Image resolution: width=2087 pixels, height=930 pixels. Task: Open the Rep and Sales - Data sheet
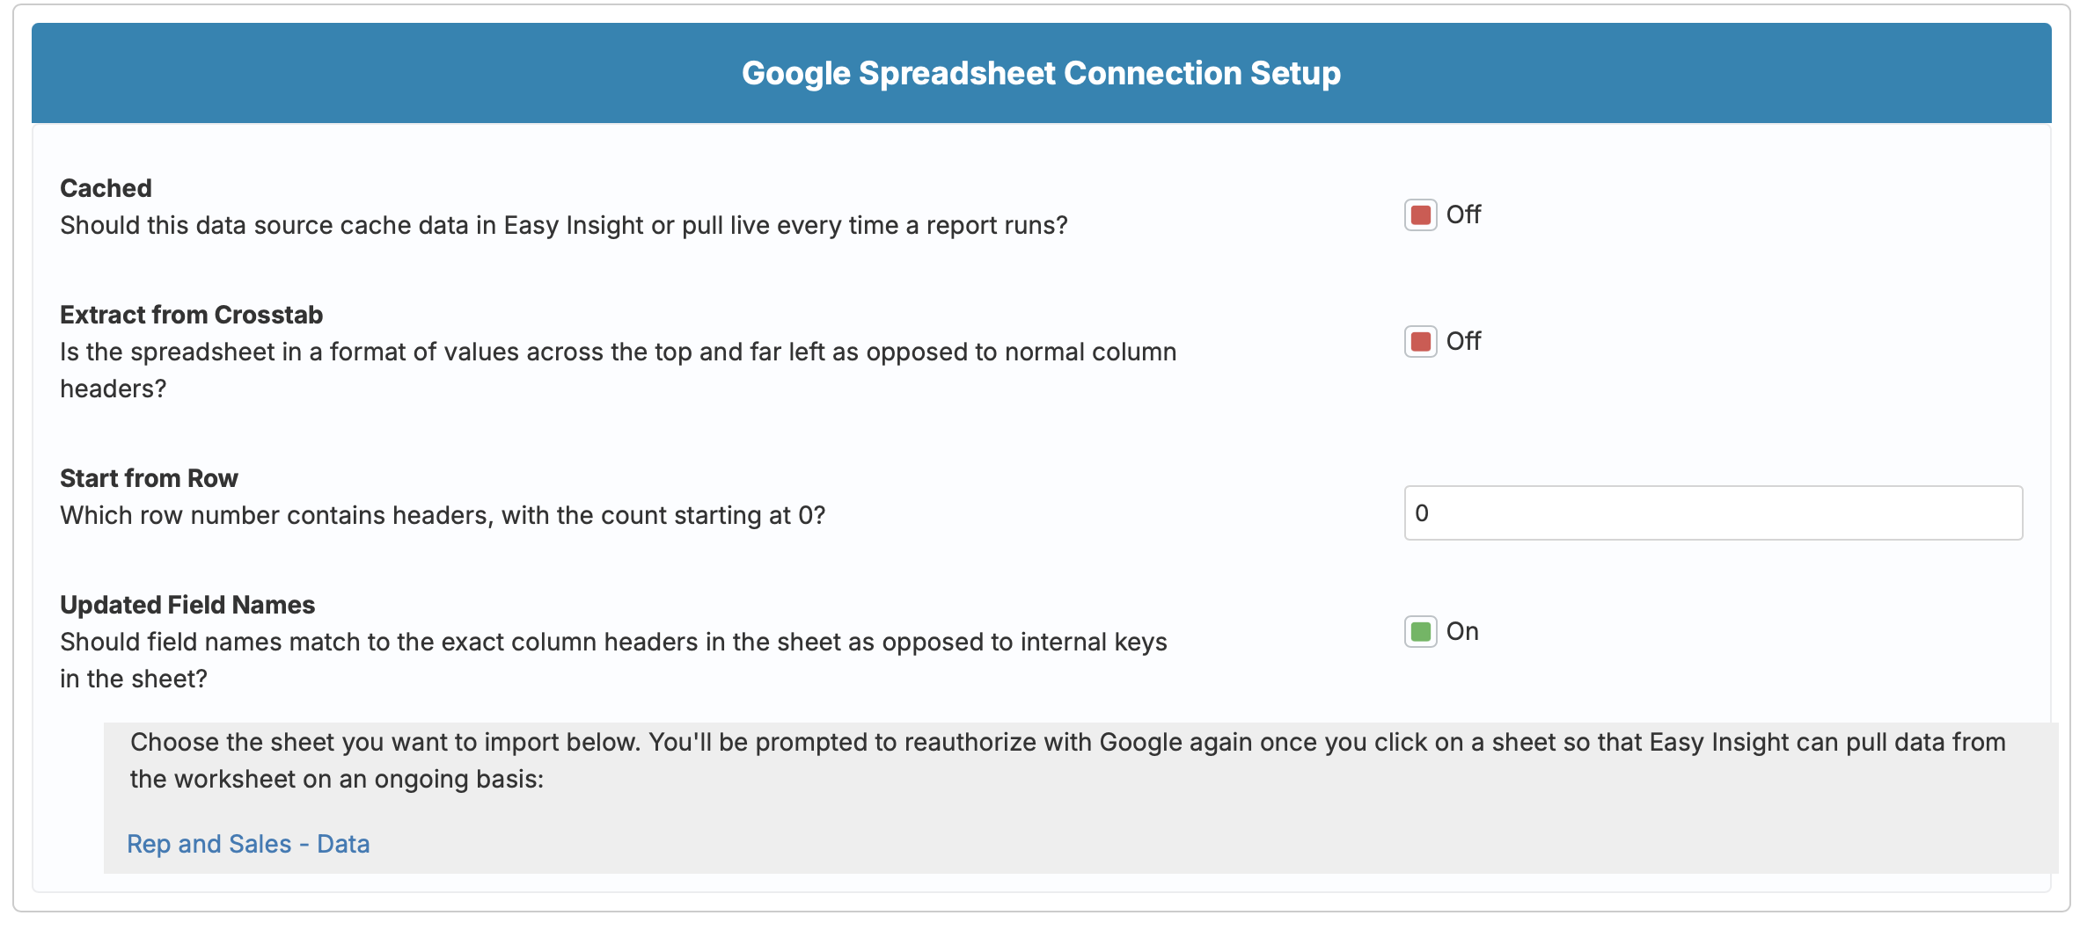tap(249, 843)
